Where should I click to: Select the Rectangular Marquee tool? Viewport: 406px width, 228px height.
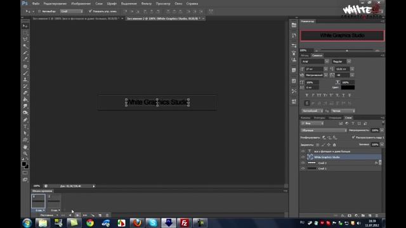[x=25, y=32]
